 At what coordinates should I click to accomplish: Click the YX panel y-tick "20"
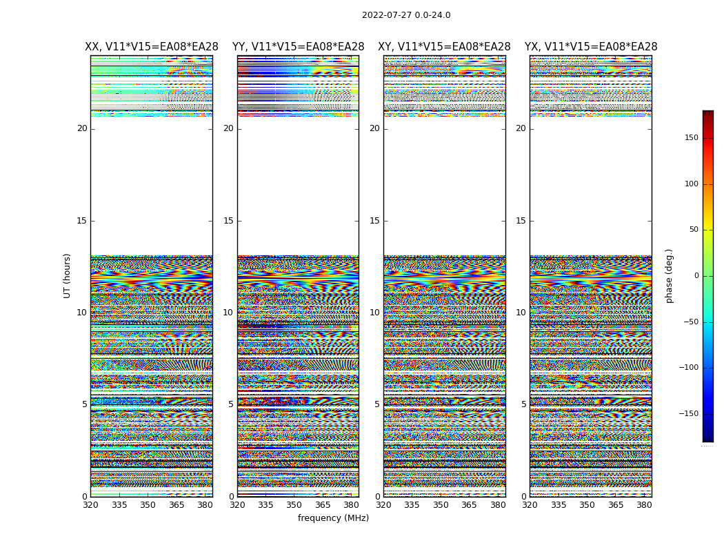point(521,128)
